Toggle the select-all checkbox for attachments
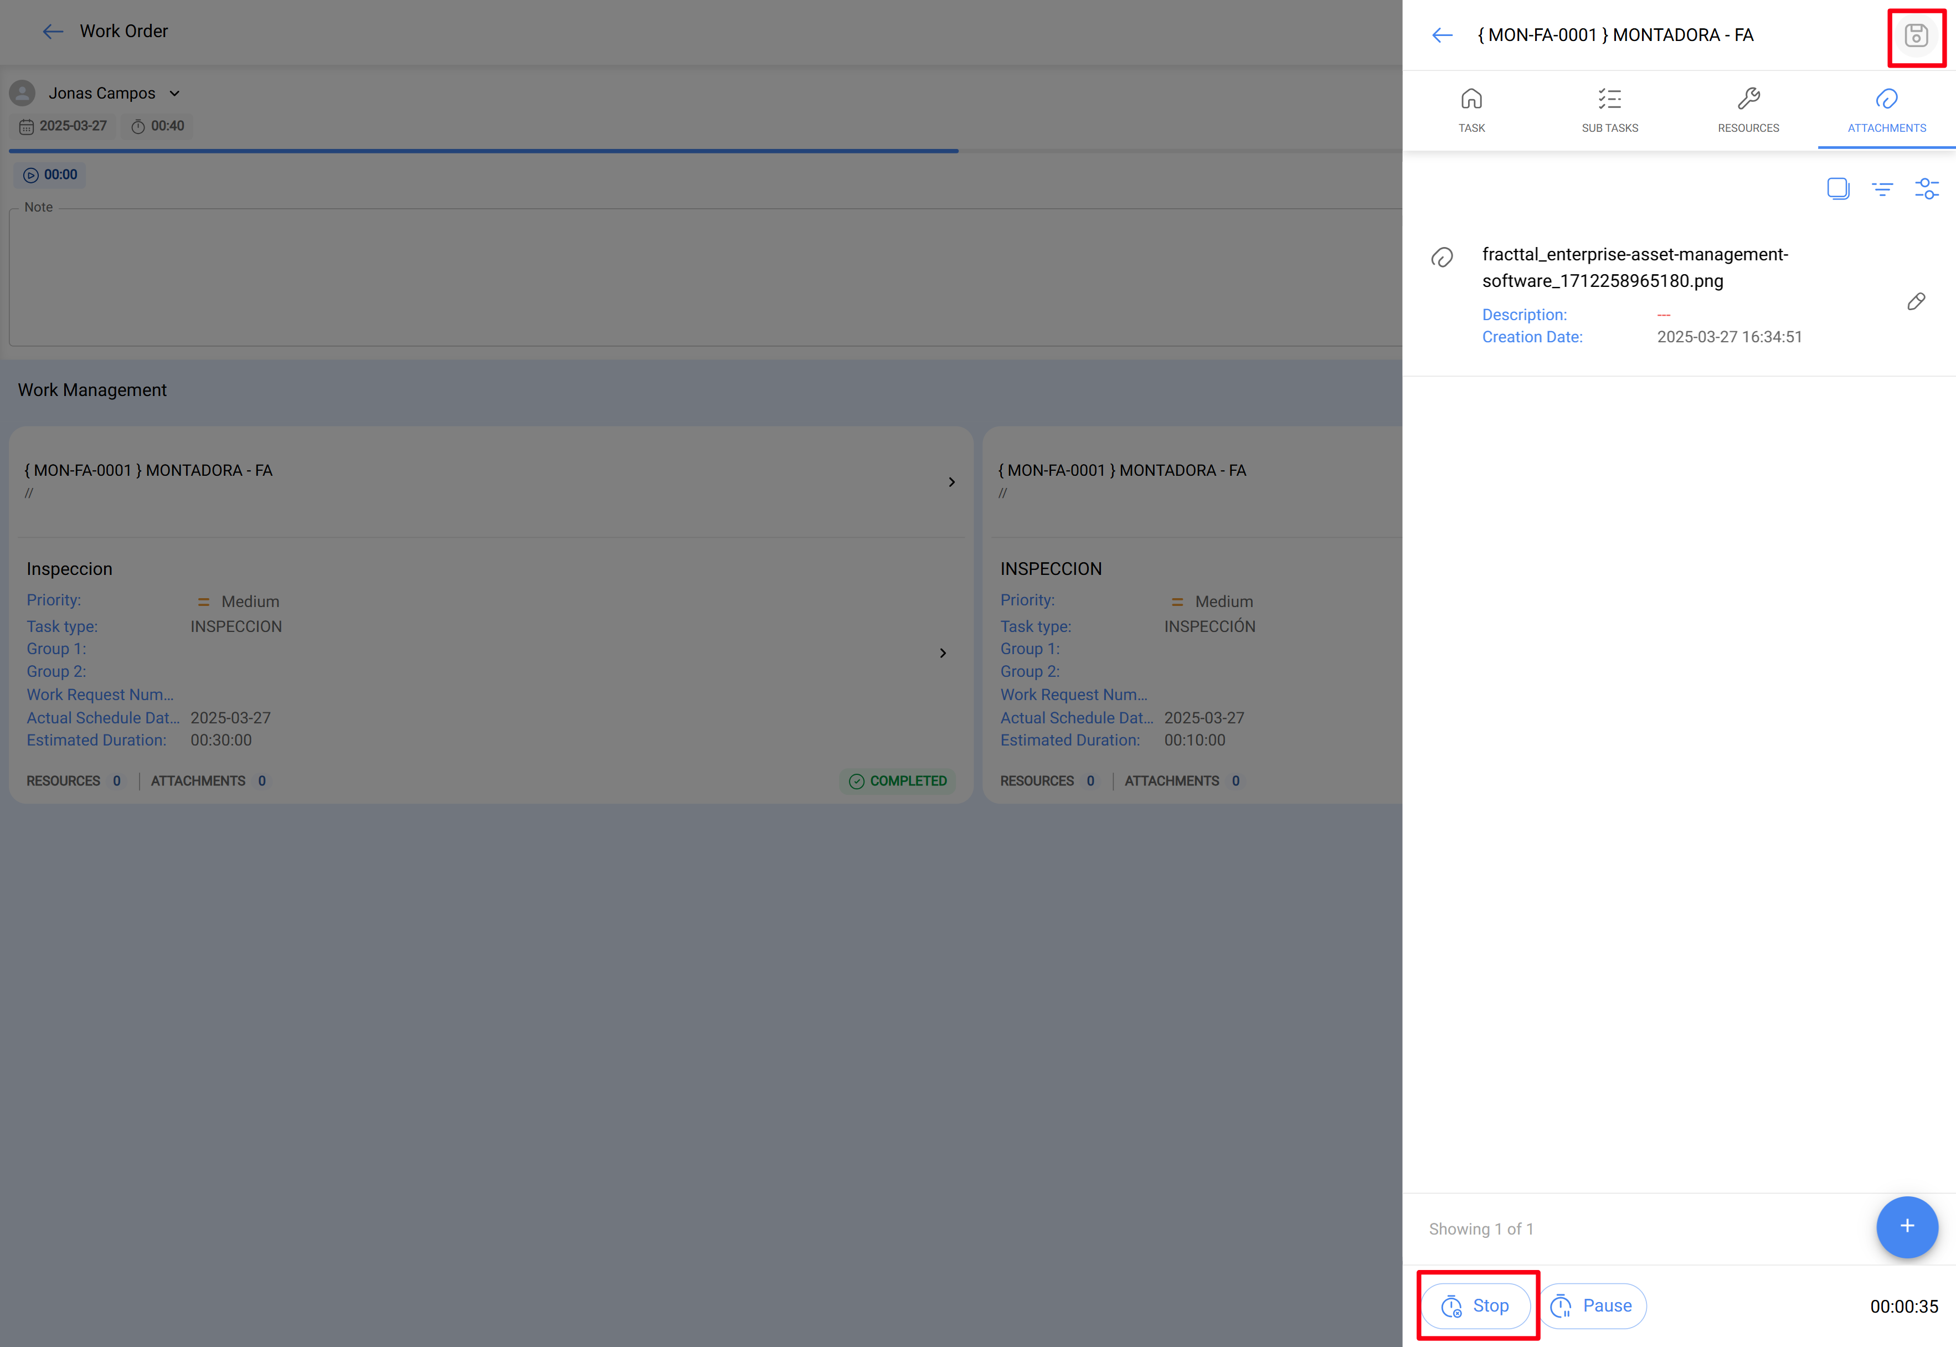 click(1837, 188)
